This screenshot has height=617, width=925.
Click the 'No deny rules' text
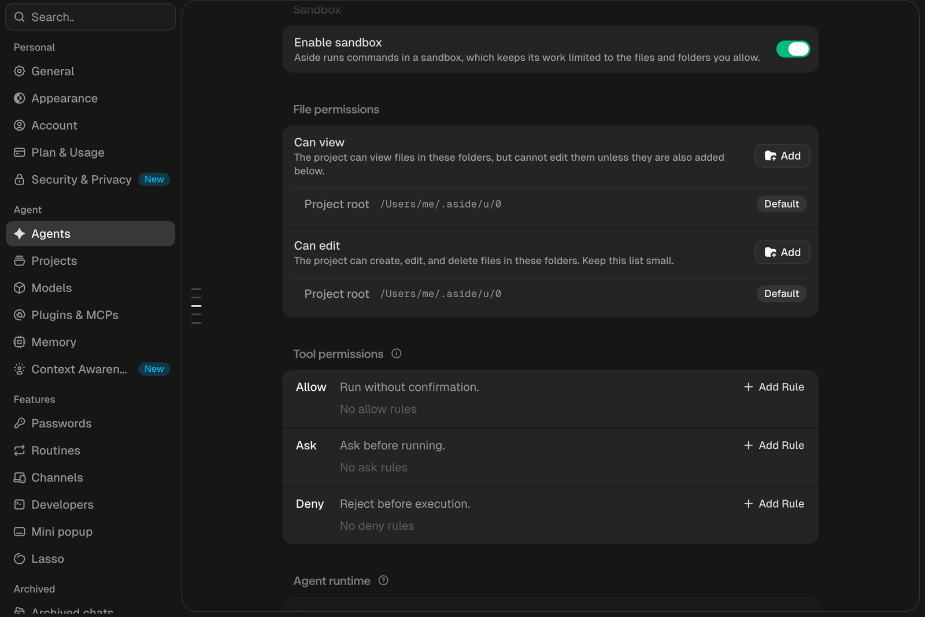(377, 526)
